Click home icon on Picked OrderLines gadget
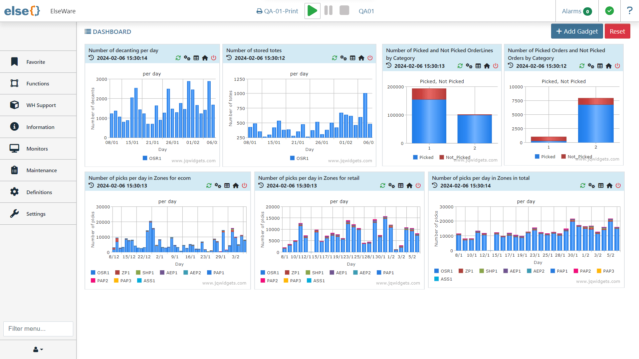Image resolution: width=639 pixels, height=359 pixels. click(x=487, y=66)
